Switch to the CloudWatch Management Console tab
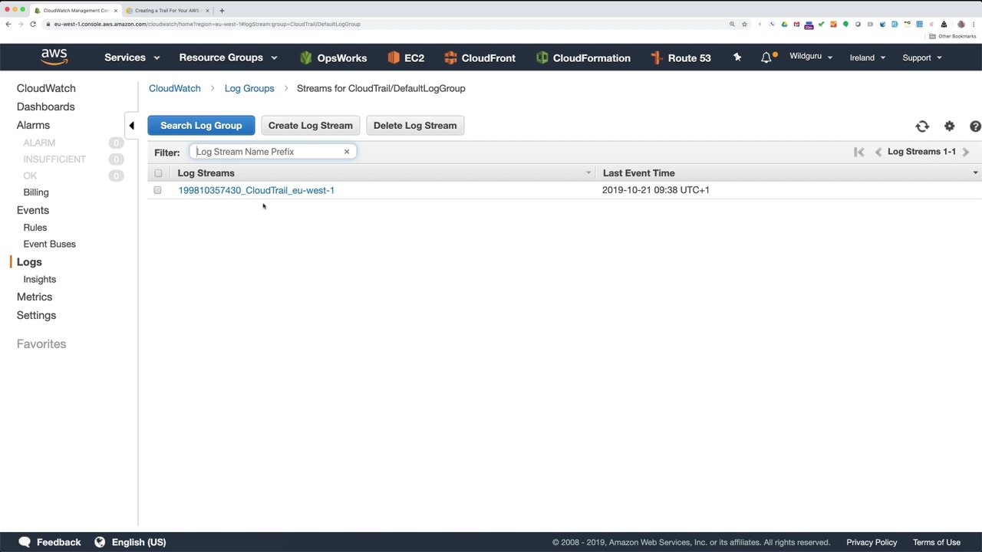 click(x=76, y=11)
